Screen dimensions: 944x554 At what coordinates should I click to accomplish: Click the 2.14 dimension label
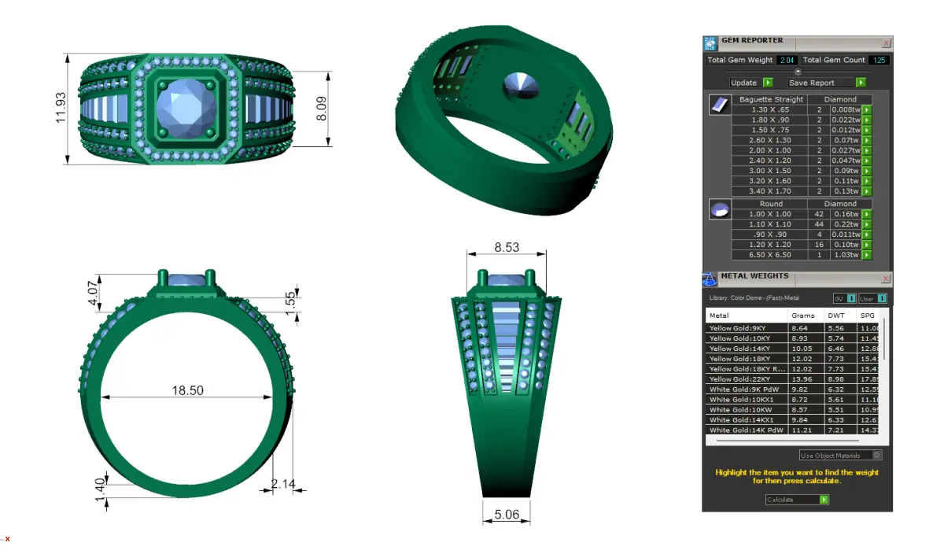click(x=283, y=485)
